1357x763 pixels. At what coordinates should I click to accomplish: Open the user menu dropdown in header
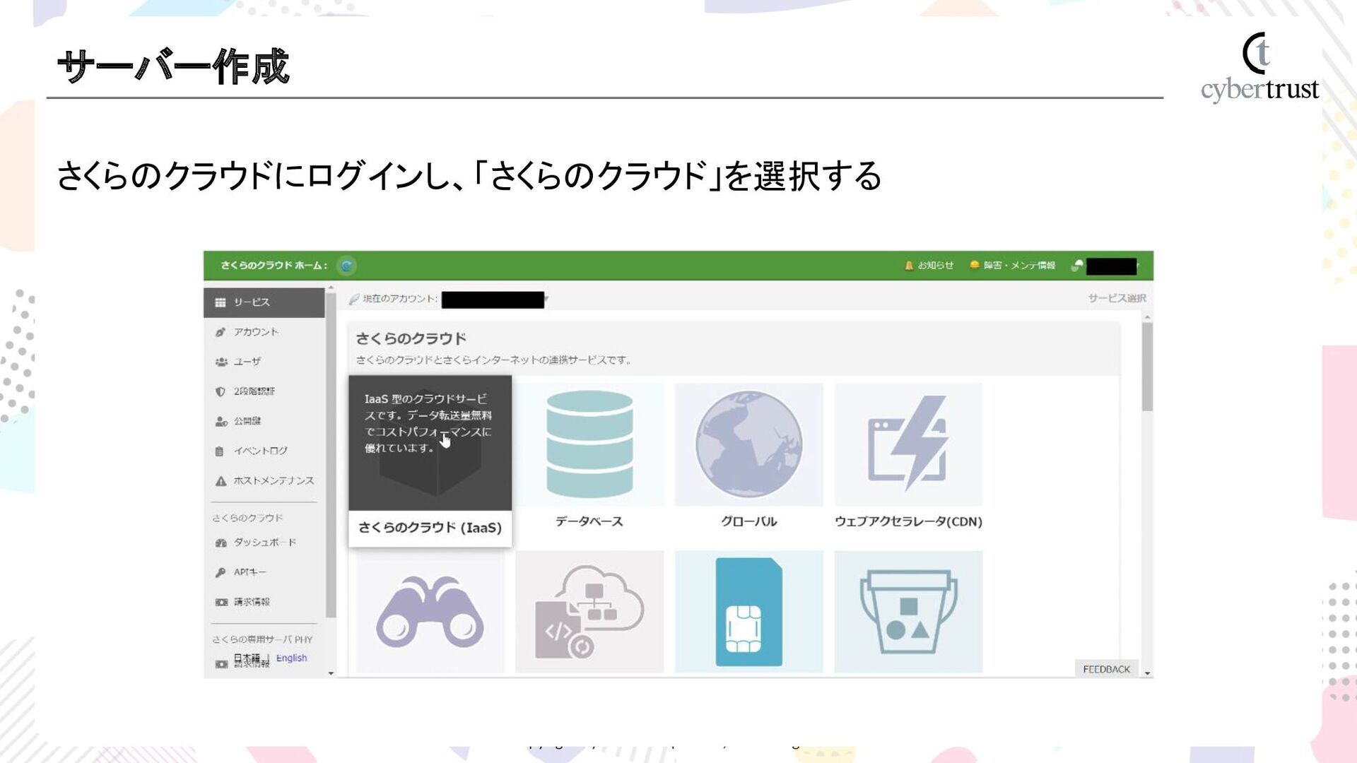tap(1112, 266)
